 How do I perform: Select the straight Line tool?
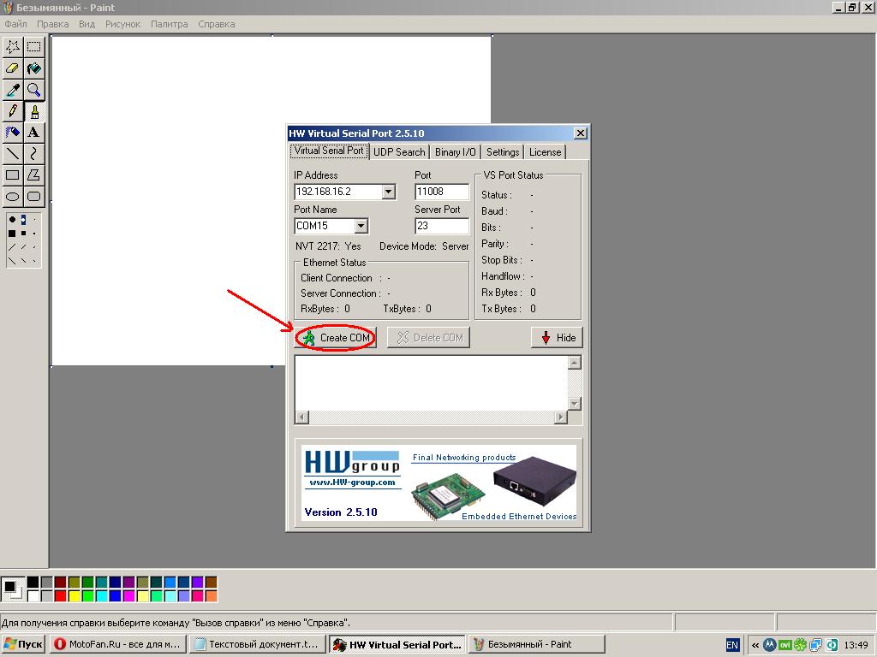click(x=12, y=154)
